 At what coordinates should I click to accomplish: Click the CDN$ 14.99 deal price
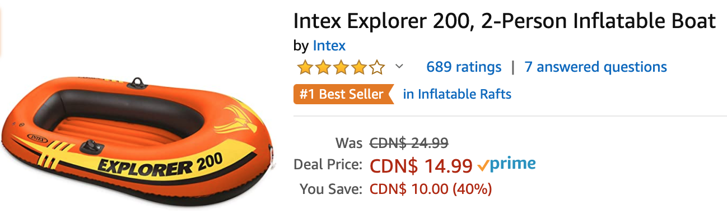[421, 165]
